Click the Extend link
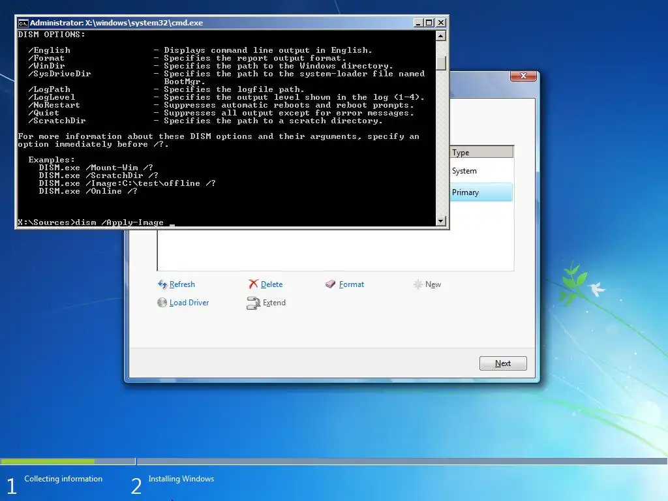The height and width of the screenshot is (501, 668). [274, 303]
